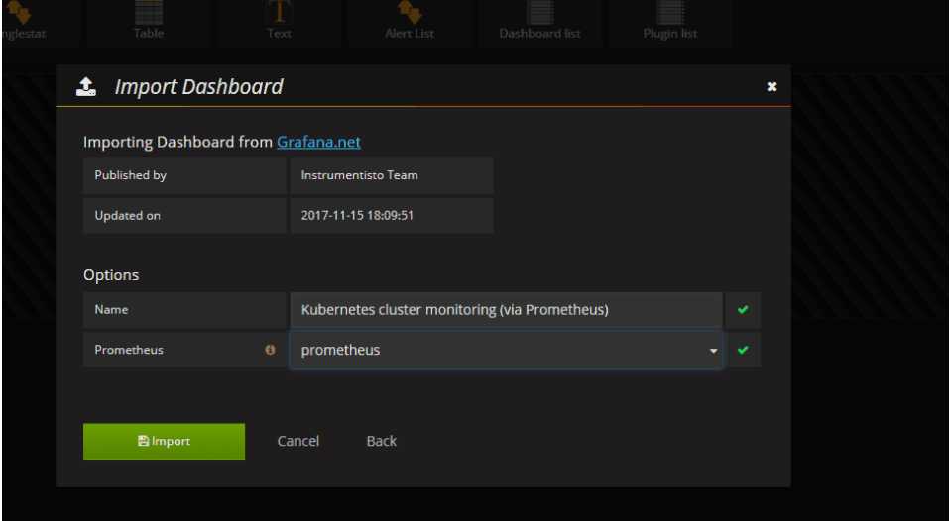Viewport: 950px width, 521px height.
Task: Click the Options section heading
Action: [111, 275]
